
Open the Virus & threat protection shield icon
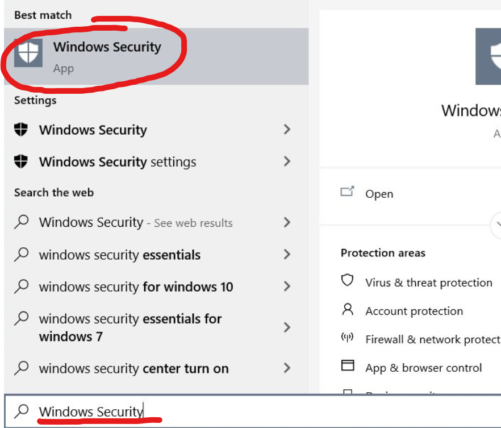coord(347,282)
